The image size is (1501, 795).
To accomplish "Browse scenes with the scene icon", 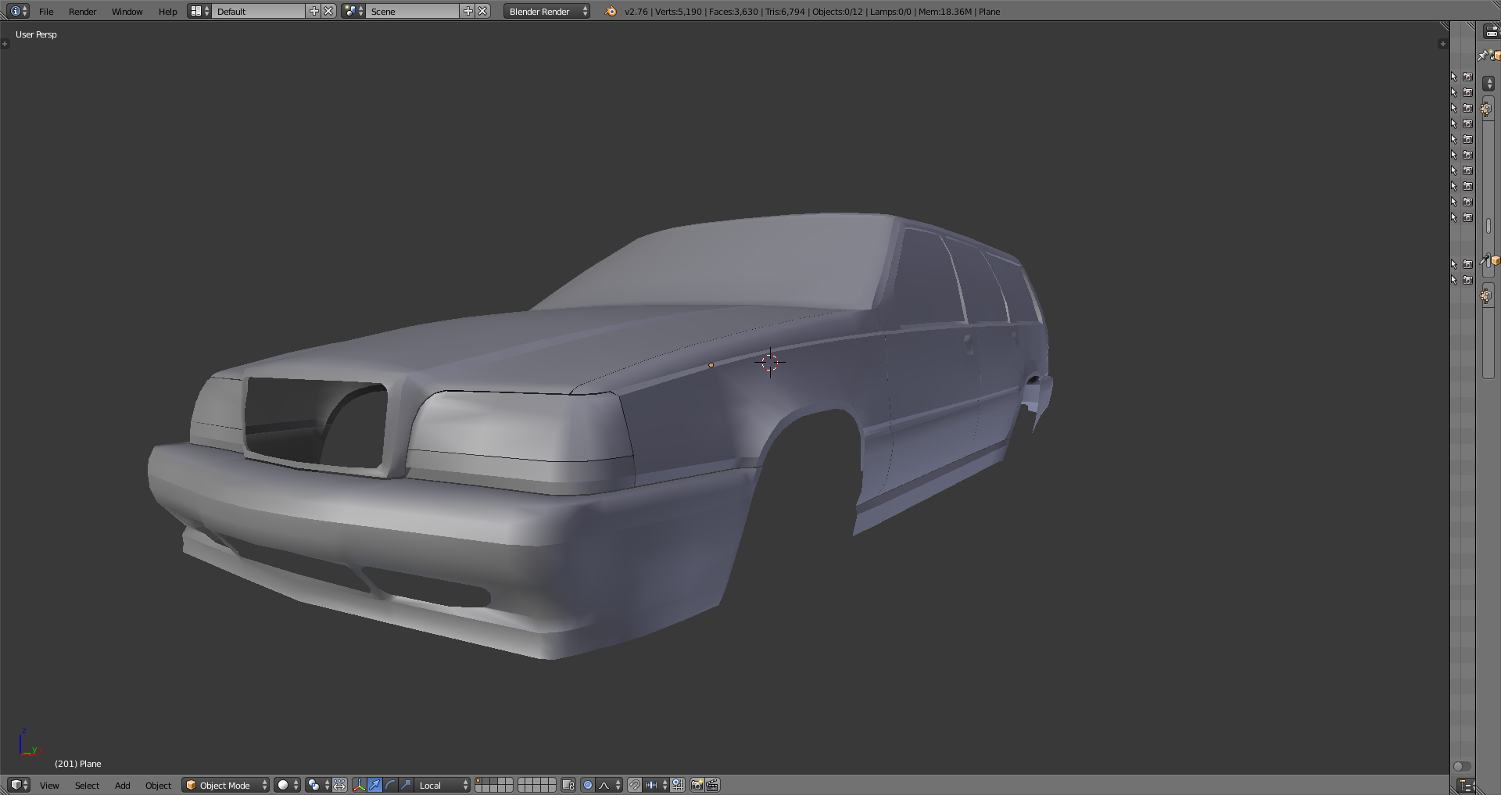I will coord(353,11).
